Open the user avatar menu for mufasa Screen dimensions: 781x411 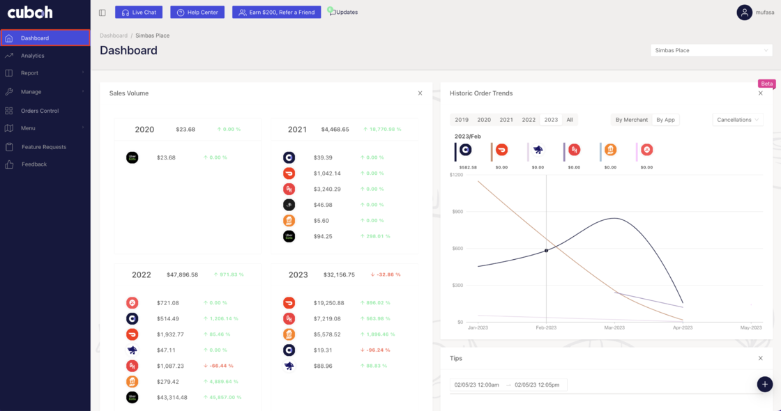744,12
